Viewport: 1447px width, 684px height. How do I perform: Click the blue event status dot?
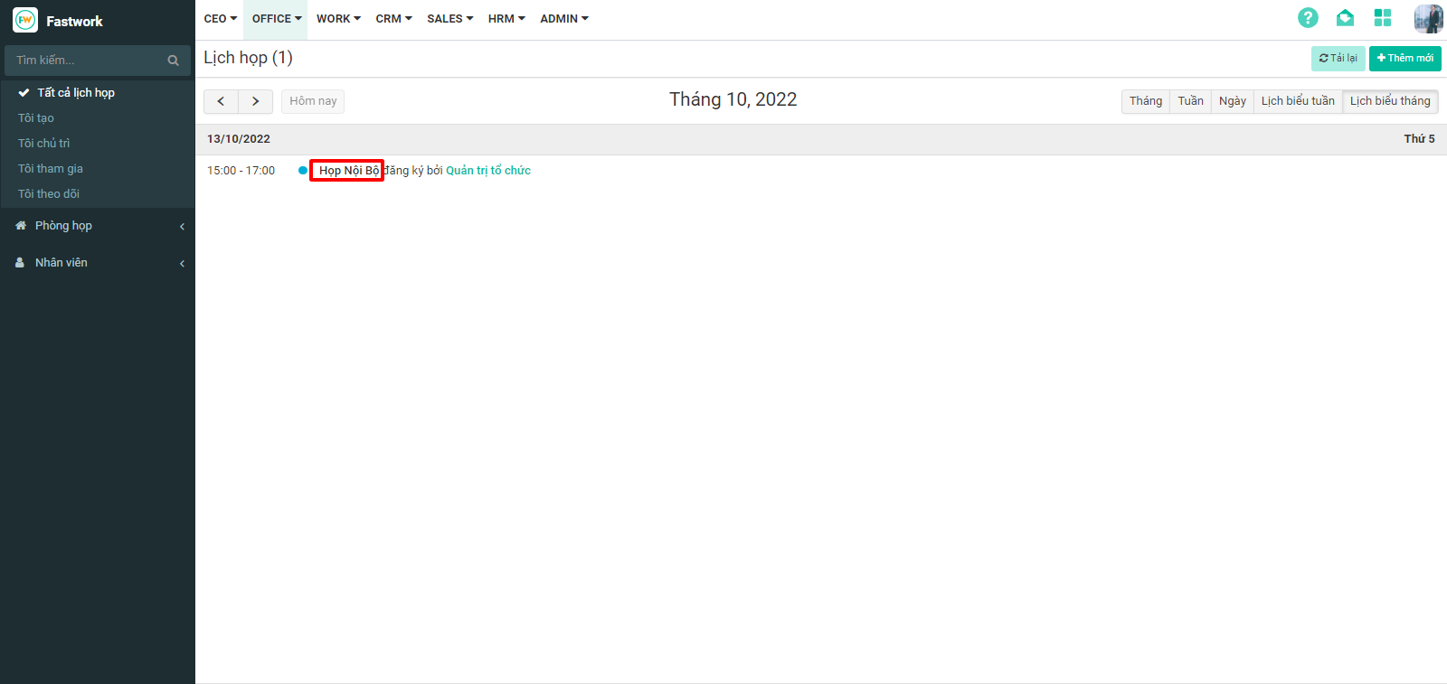pyautogui.click(x=303, y=171)
